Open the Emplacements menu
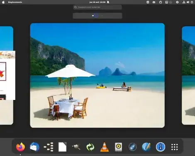 [x=15, y=2]
